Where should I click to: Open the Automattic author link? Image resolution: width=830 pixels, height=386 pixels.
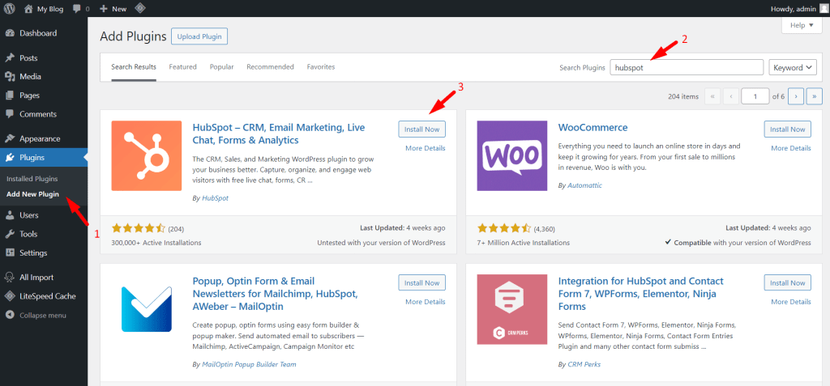click(x=584, y=185)
